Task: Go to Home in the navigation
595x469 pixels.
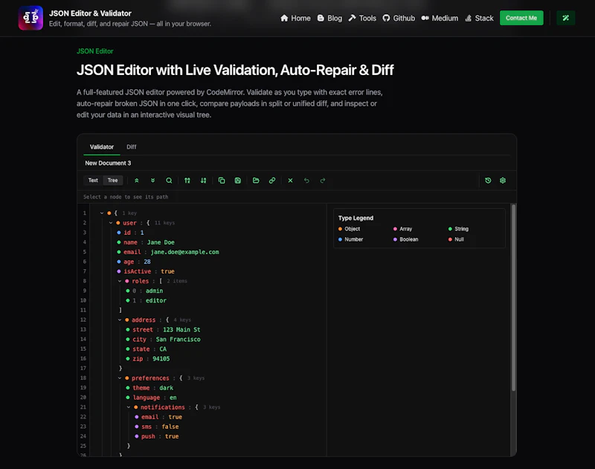Action: pos(295,18)
